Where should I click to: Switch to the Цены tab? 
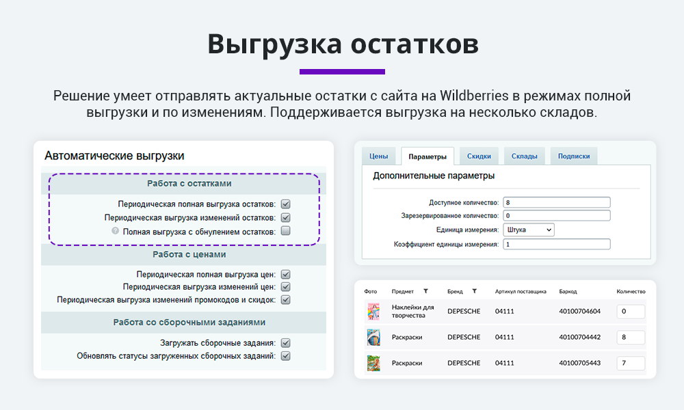click(x=379, y=156)
